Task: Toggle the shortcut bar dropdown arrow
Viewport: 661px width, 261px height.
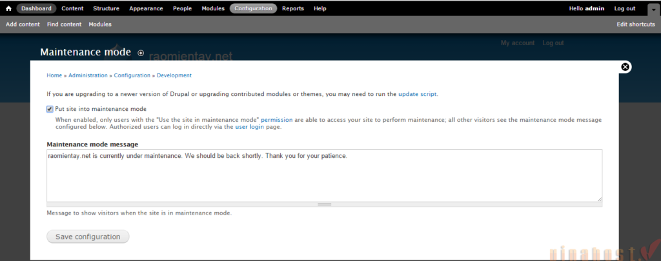Action: (x=652, y=9)
